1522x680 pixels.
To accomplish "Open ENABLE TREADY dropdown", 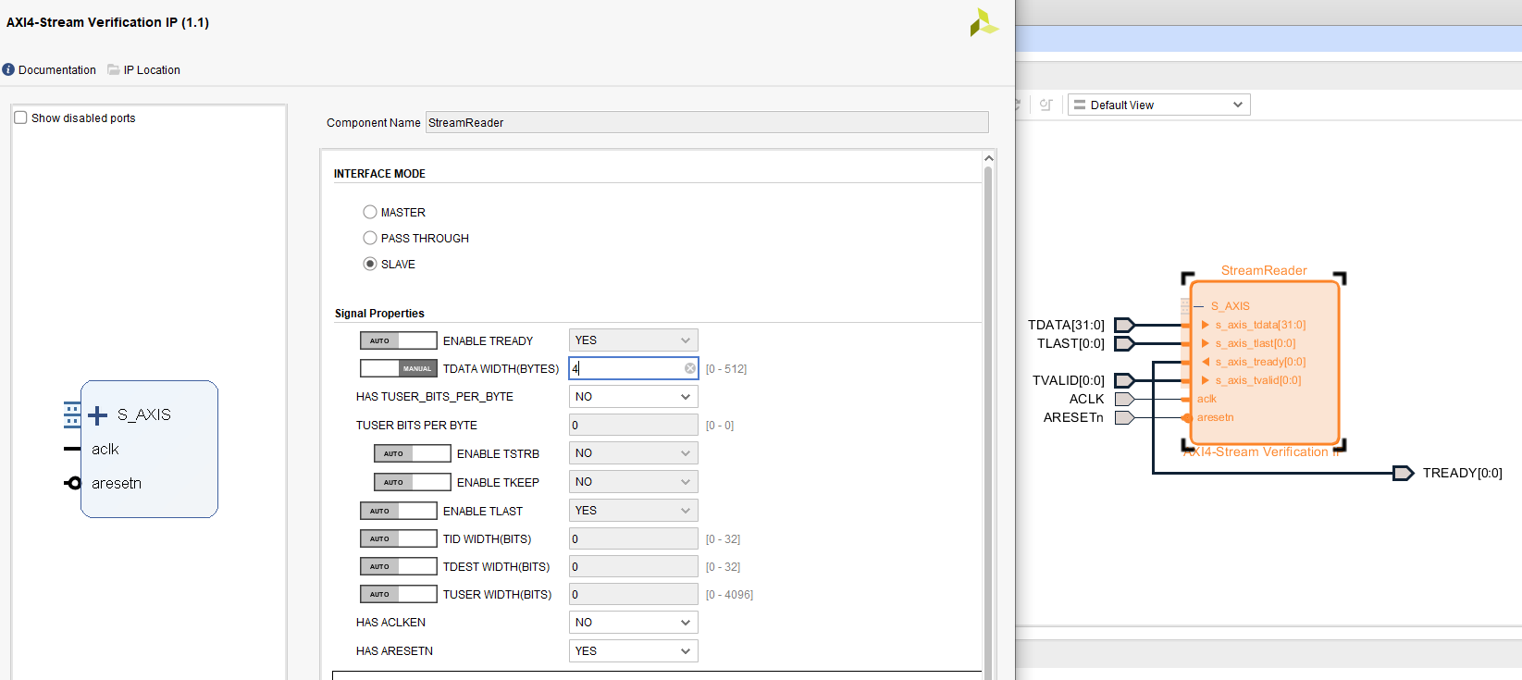I will [x=633, y=340].
